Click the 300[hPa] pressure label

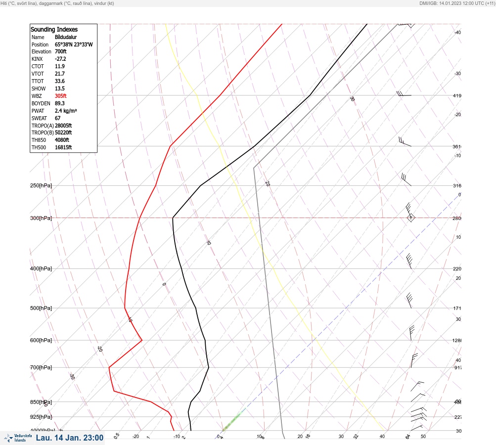[41, 218]
